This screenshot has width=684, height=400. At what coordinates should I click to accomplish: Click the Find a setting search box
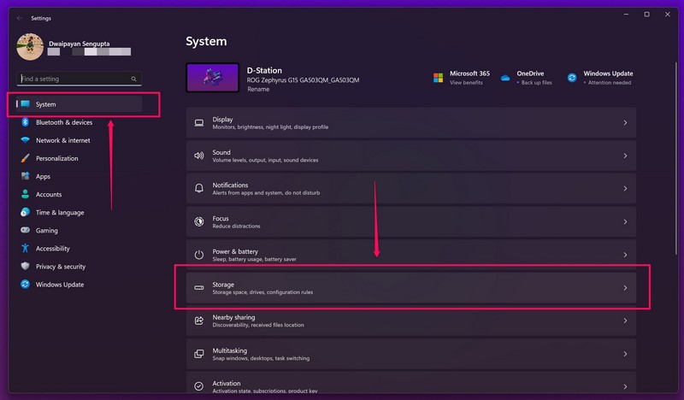(x=73, y=79)
